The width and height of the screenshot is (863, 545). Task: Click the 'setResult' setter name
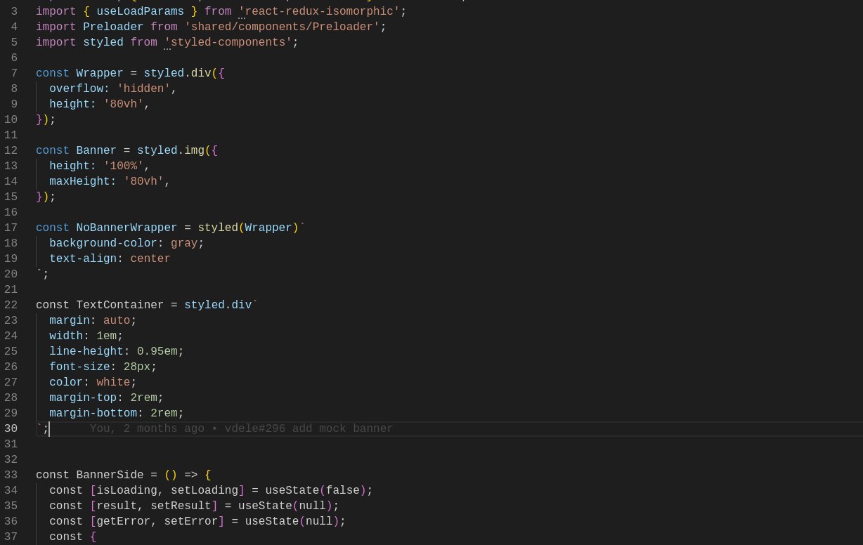(x=181, y=506)
